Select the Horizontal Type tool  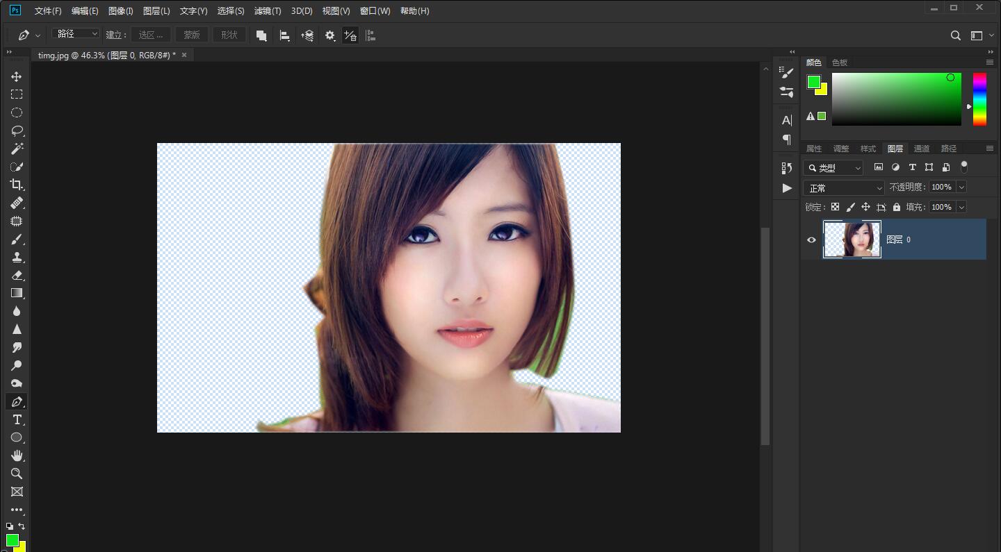point(17,419)
